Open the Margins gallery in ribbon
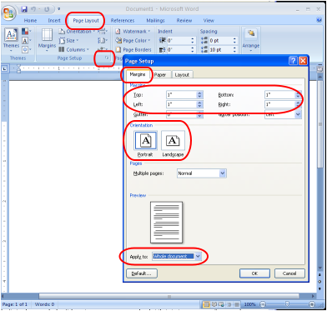The height and width of the screenshot is (311, 327). pyautogui.click(x=47, y=40)
